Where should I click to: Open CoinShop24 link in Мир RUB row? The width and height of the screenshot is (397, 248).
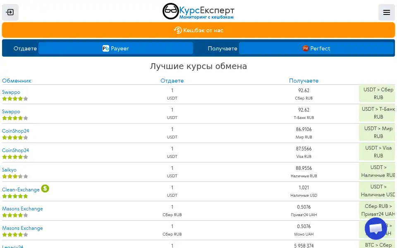(x=15, y=131)
